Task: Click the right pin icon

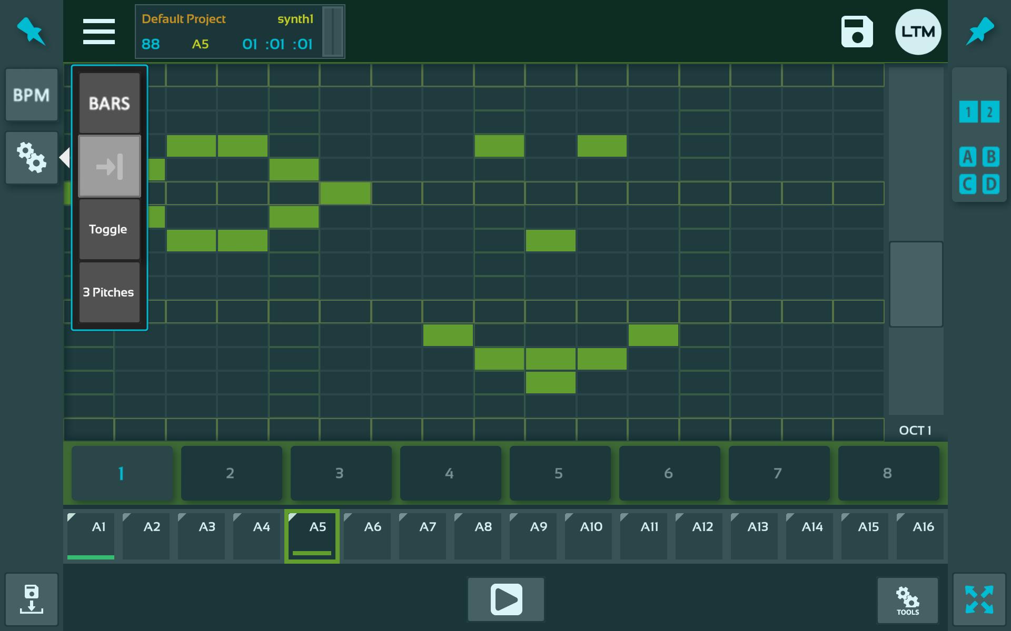Action: pyautogui.click(x=979, y=31)
